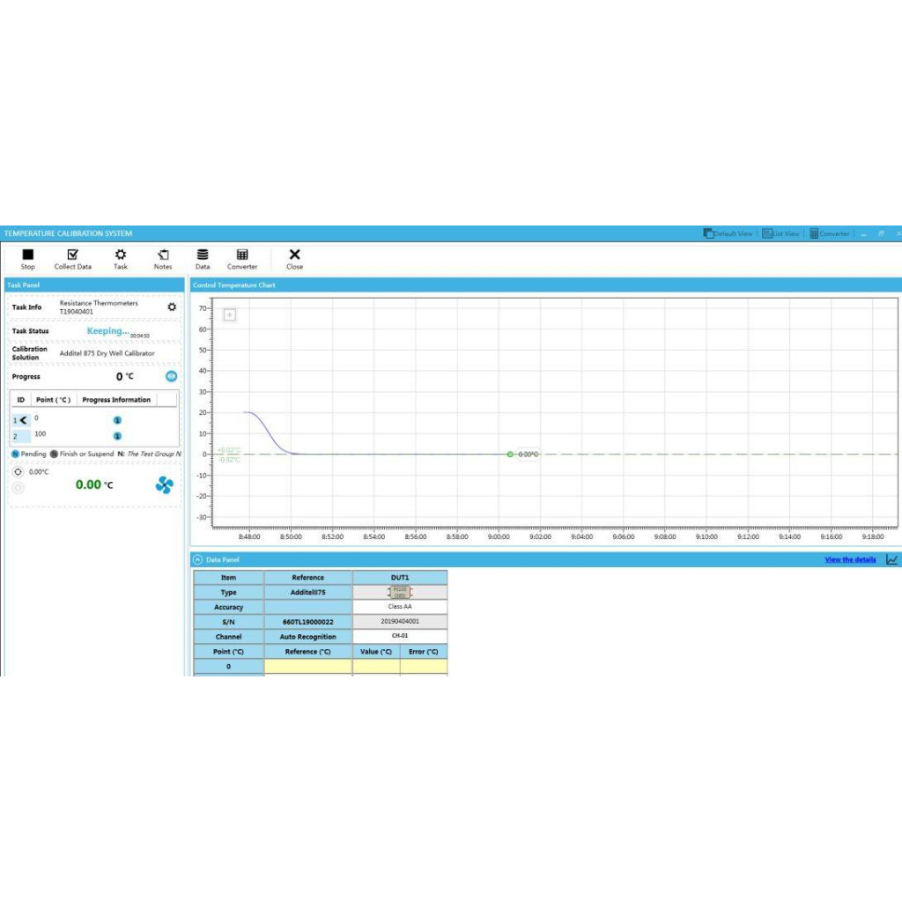The width and height of the screenshot is (902, 902).
Task: Switch to Default View
Action: [728, 233]
